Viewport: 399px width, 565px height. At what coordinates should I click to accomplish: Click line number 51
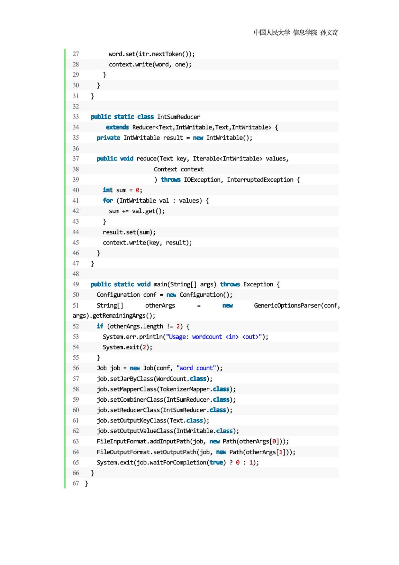(76, 305)
